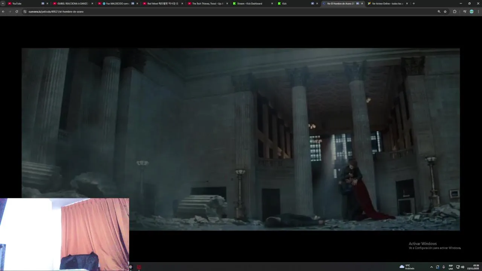The width and height of the screenshot is (482, 271).
Task: Click the microphone icon in system tray
Action: pos(443,267)
